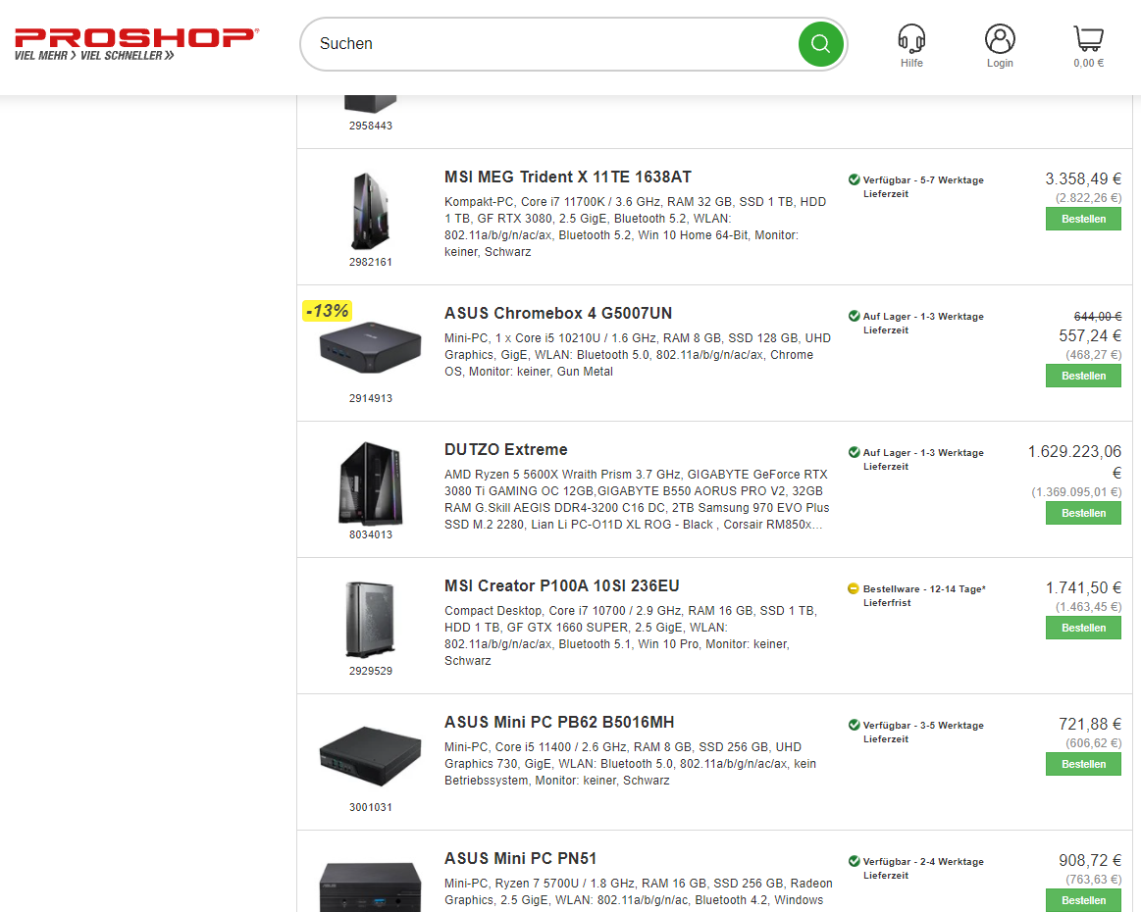Click the -13% discount badge
The width and height of the screenshot is (1141, 912).
coord(328,311)
